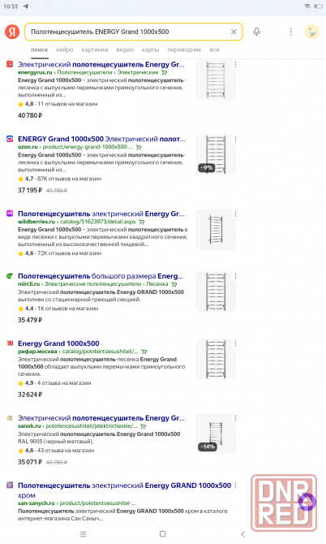This screenshot has width=326, height=544.
Task: Switch to the картинки tab
Action: pos(95,50)
